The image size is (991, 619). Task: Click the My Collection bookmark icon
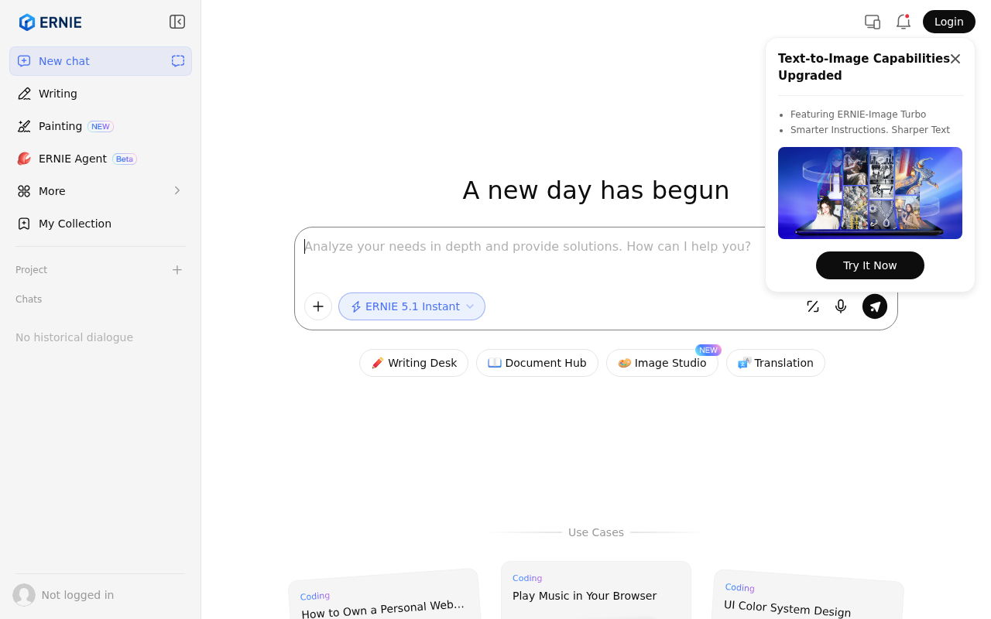pos(24,224)
